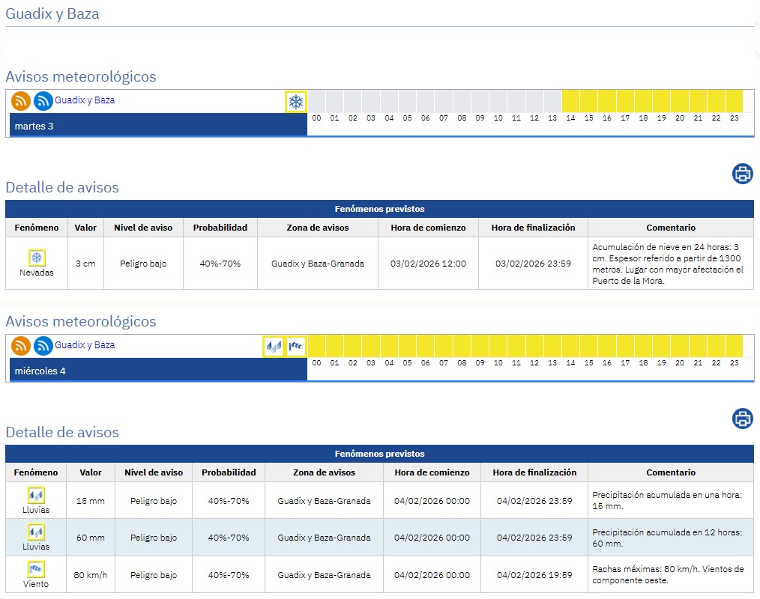Open Guadix y Baza link in martes 3 section
This screenshot has width=760, height=599.
(85, 100)
